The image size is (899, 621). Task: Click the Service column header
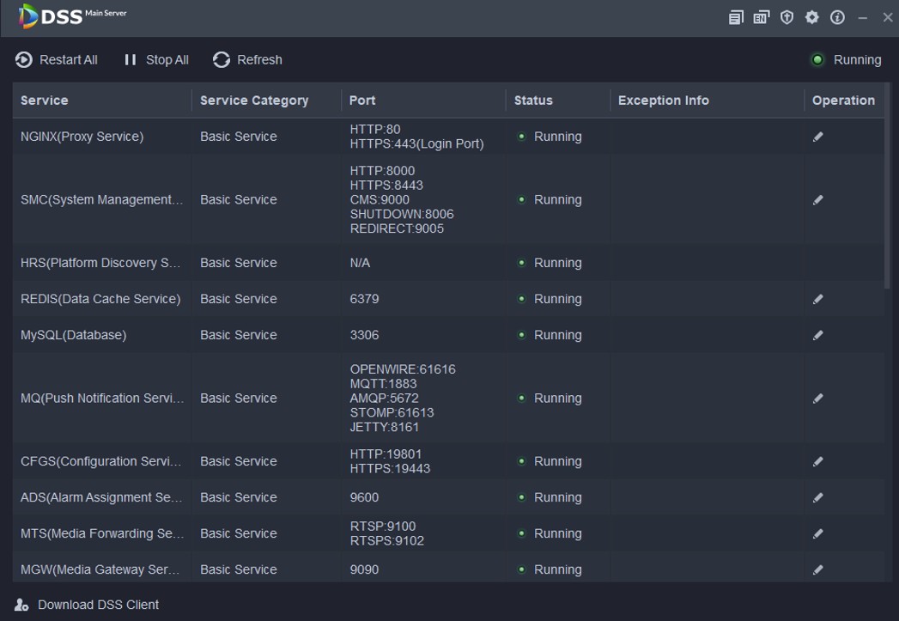45,100
